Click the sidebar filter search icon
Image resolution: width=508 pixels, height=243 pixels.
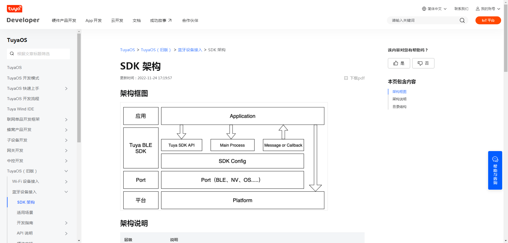point(12,54)
